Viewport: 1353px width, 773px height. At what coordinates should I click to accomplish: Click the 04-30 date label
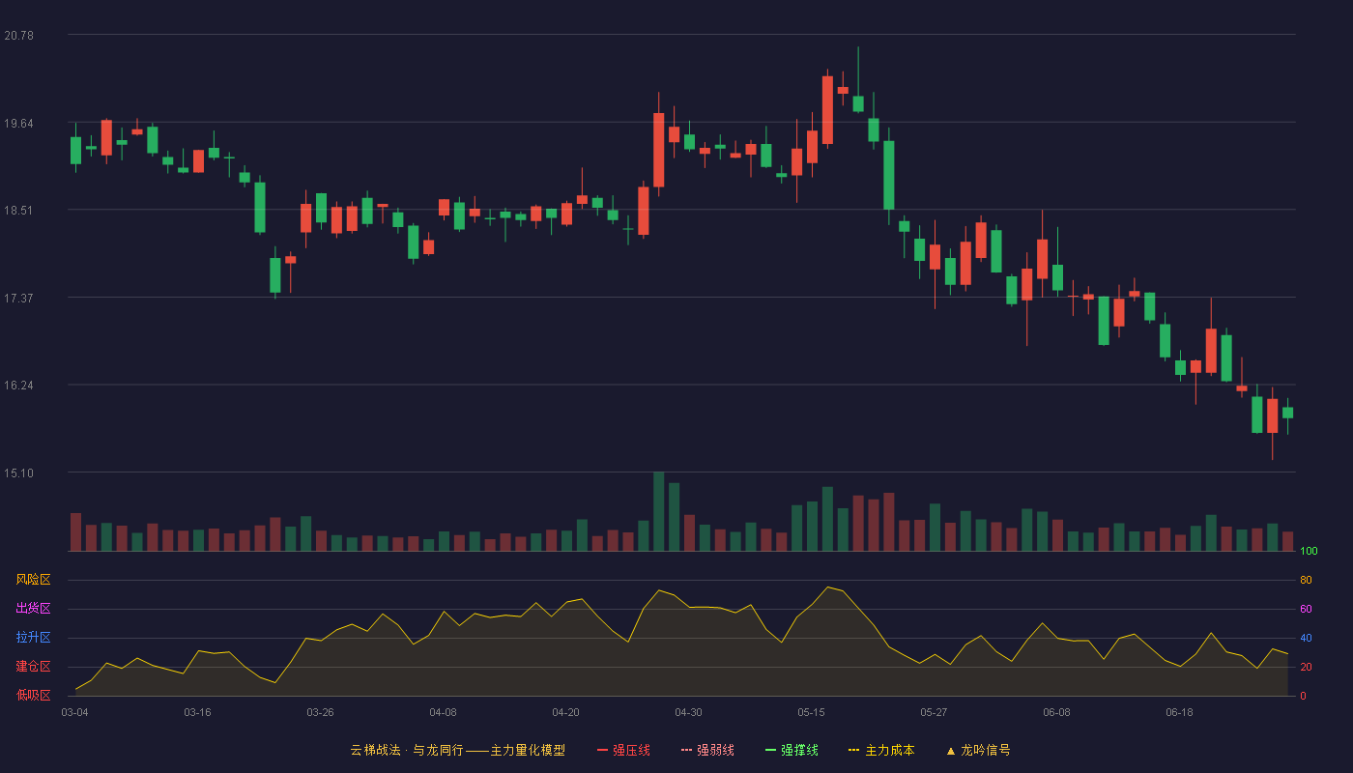click(688, 712)
